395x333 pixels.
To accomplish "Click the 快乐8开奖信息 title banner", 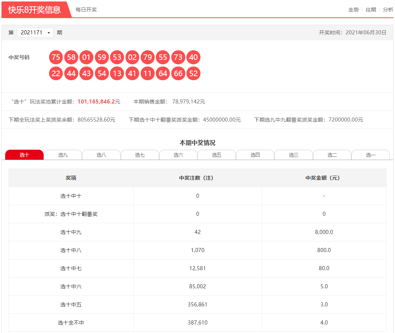I will point(34,10).
